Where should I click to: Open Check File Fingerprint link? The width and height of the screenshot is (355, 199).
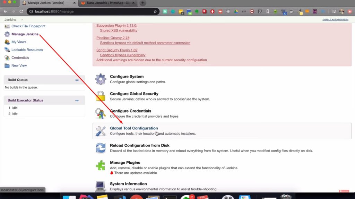point(28,26)
